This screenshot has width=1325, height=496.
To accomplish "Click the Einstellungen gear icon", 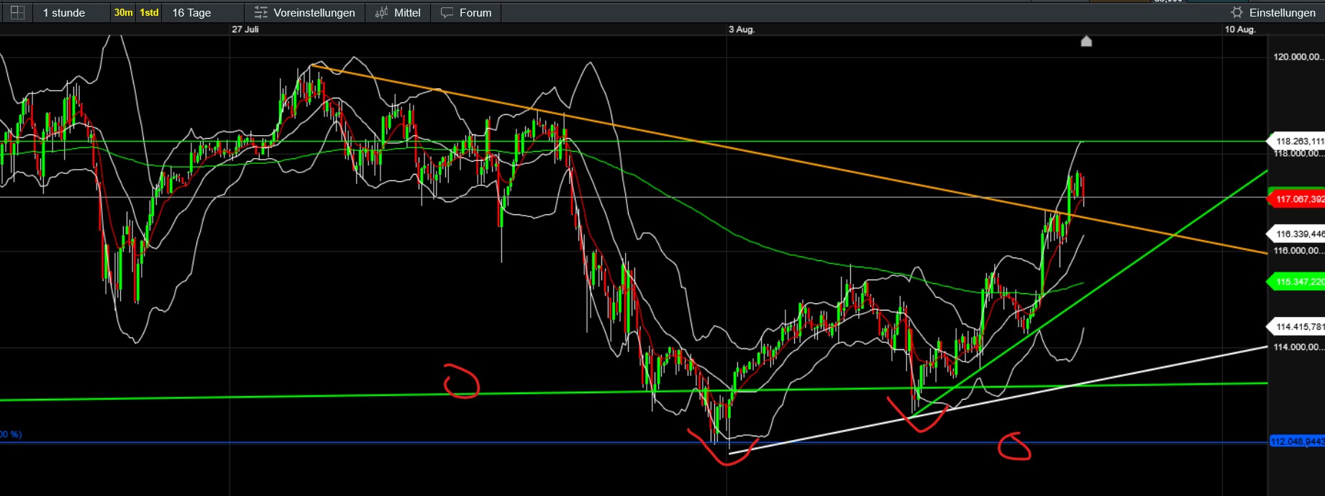I will (x=1237, y=12).
